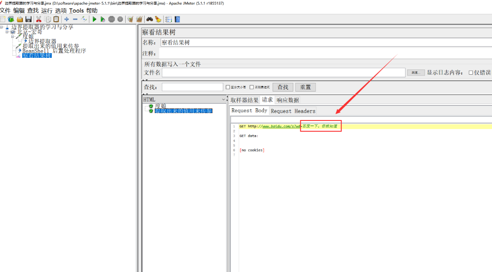This screenshot has height=272, width=492.
Task: Focus the 名称 name input field
Action: (x=326, y=42)
